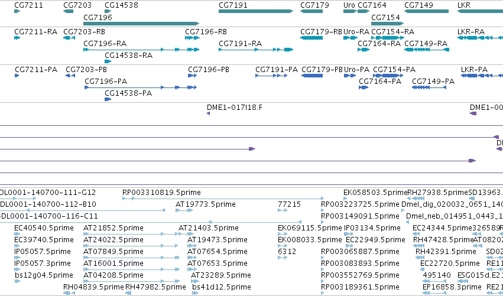Open the EC40540.5prime EST label

coord(44,228)
